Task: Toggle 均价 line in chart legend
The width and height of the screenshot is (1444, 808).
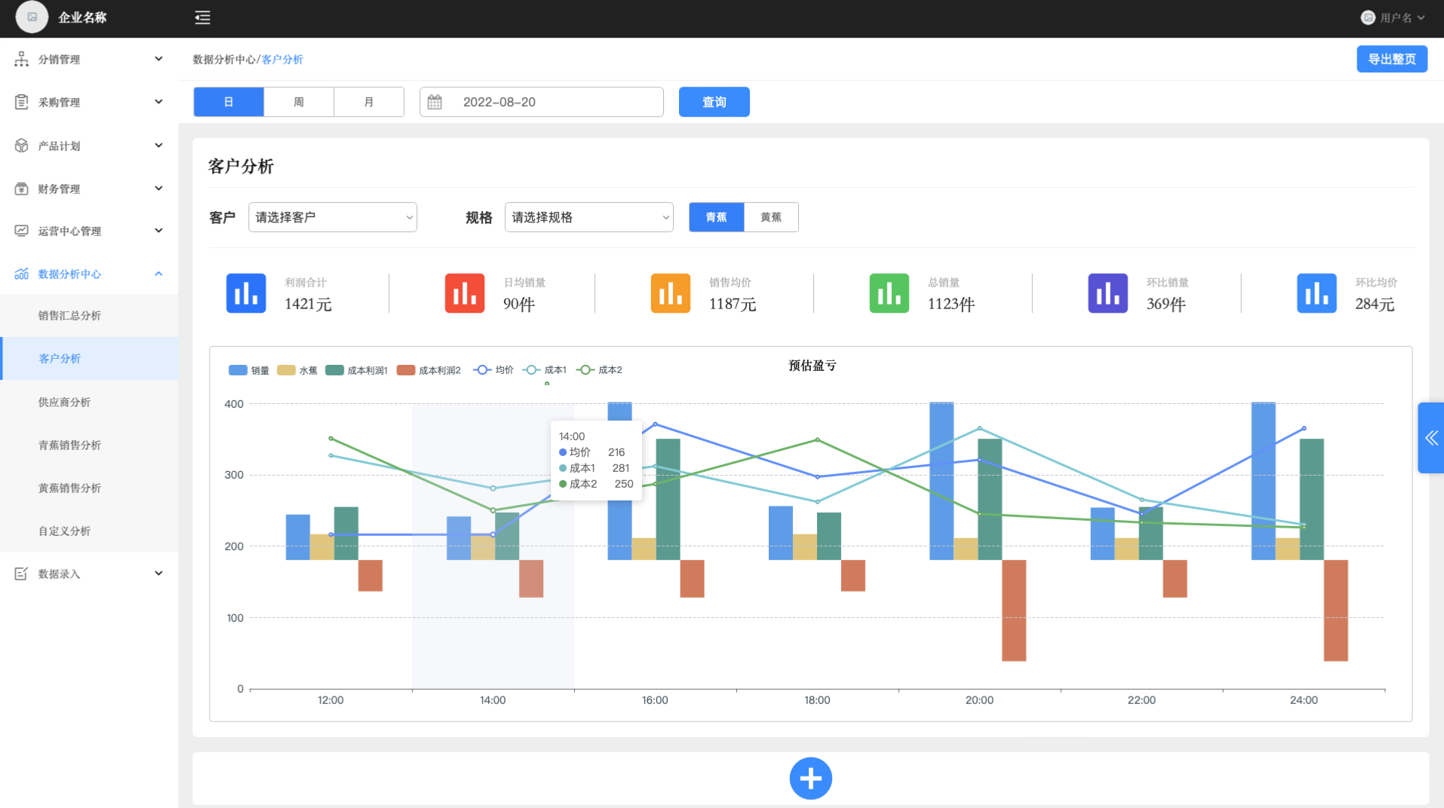Action: point(493,370)
